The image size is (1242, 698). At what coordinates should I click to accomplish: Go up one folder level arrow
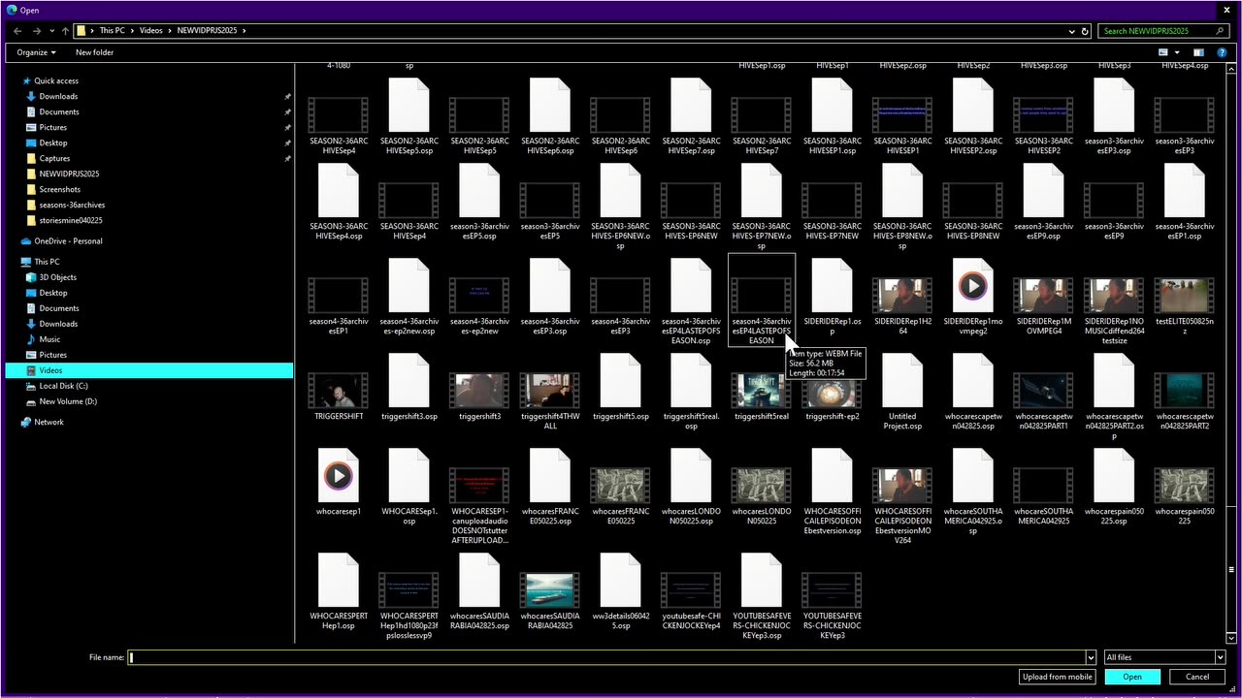[65, 31]
